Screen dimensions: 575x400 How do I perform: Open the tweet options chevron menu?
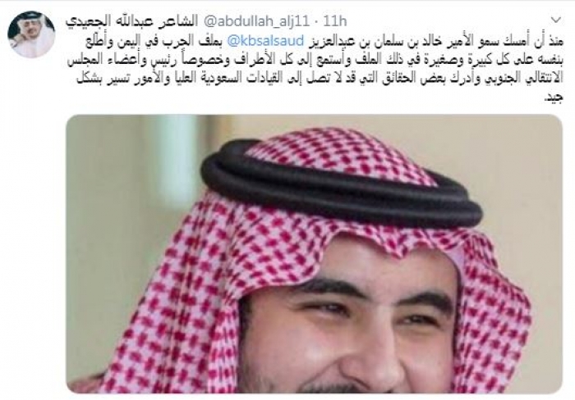click(556, 20)
